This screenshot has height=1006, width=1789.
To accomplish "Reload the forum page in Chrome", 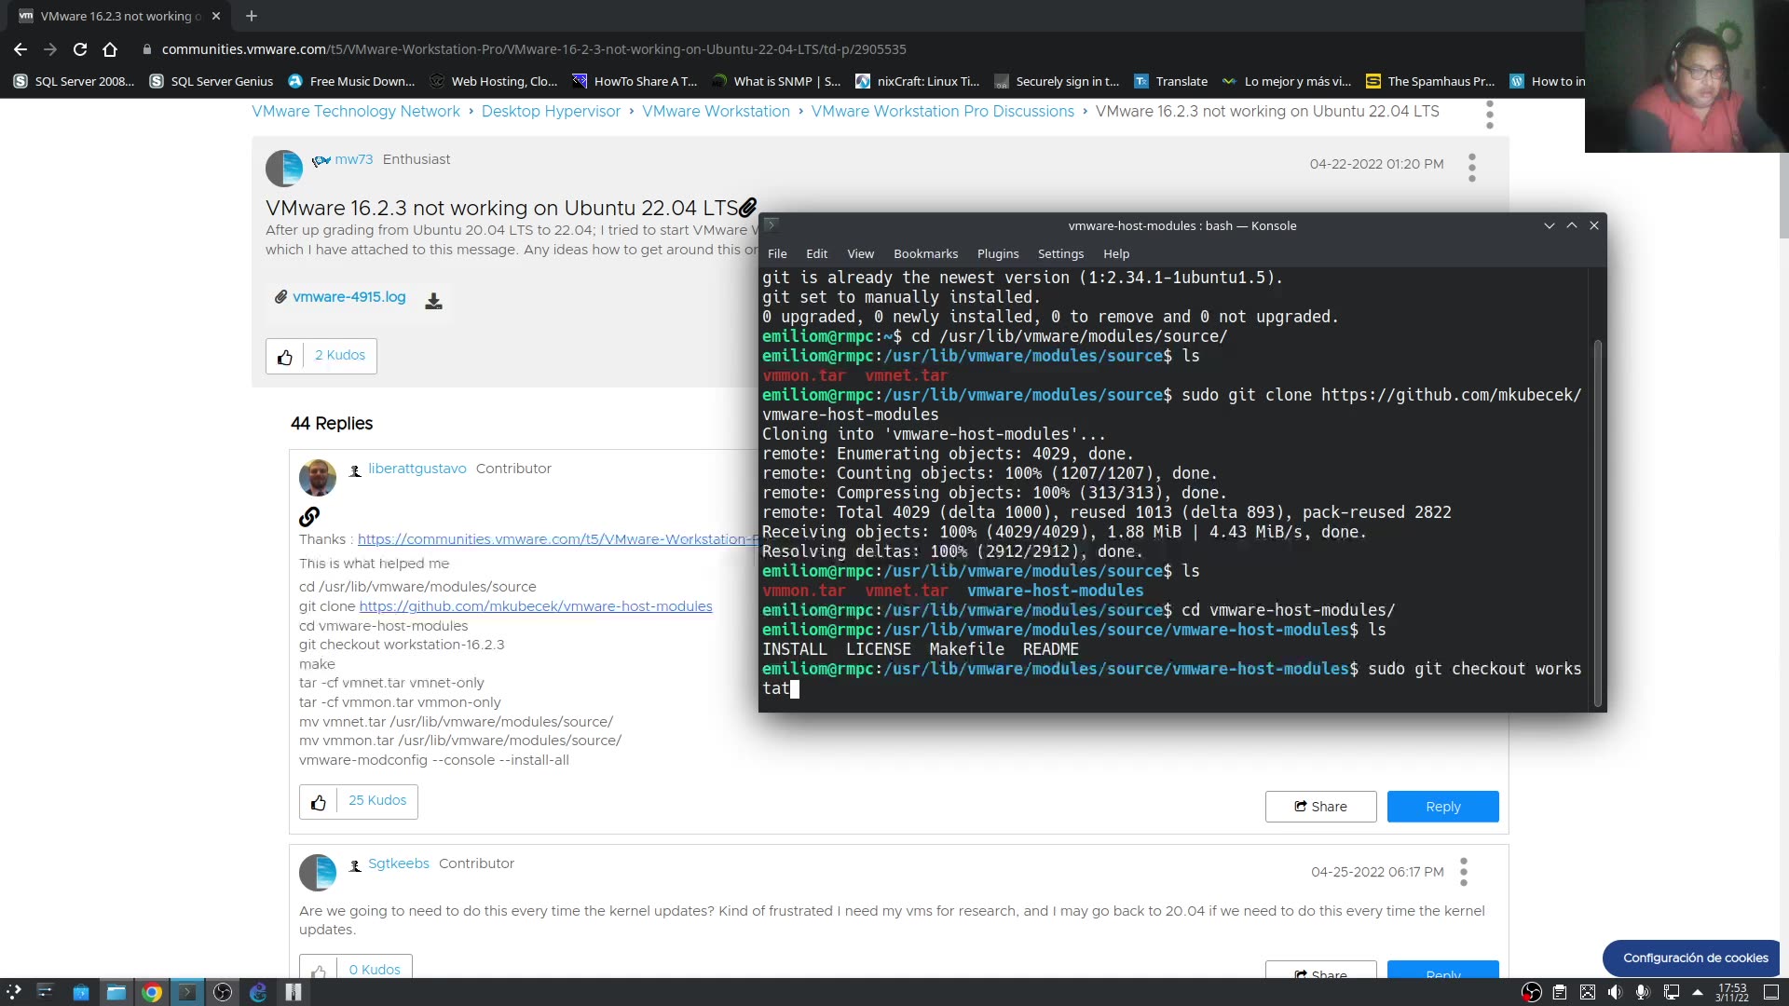I will (80, 49).
